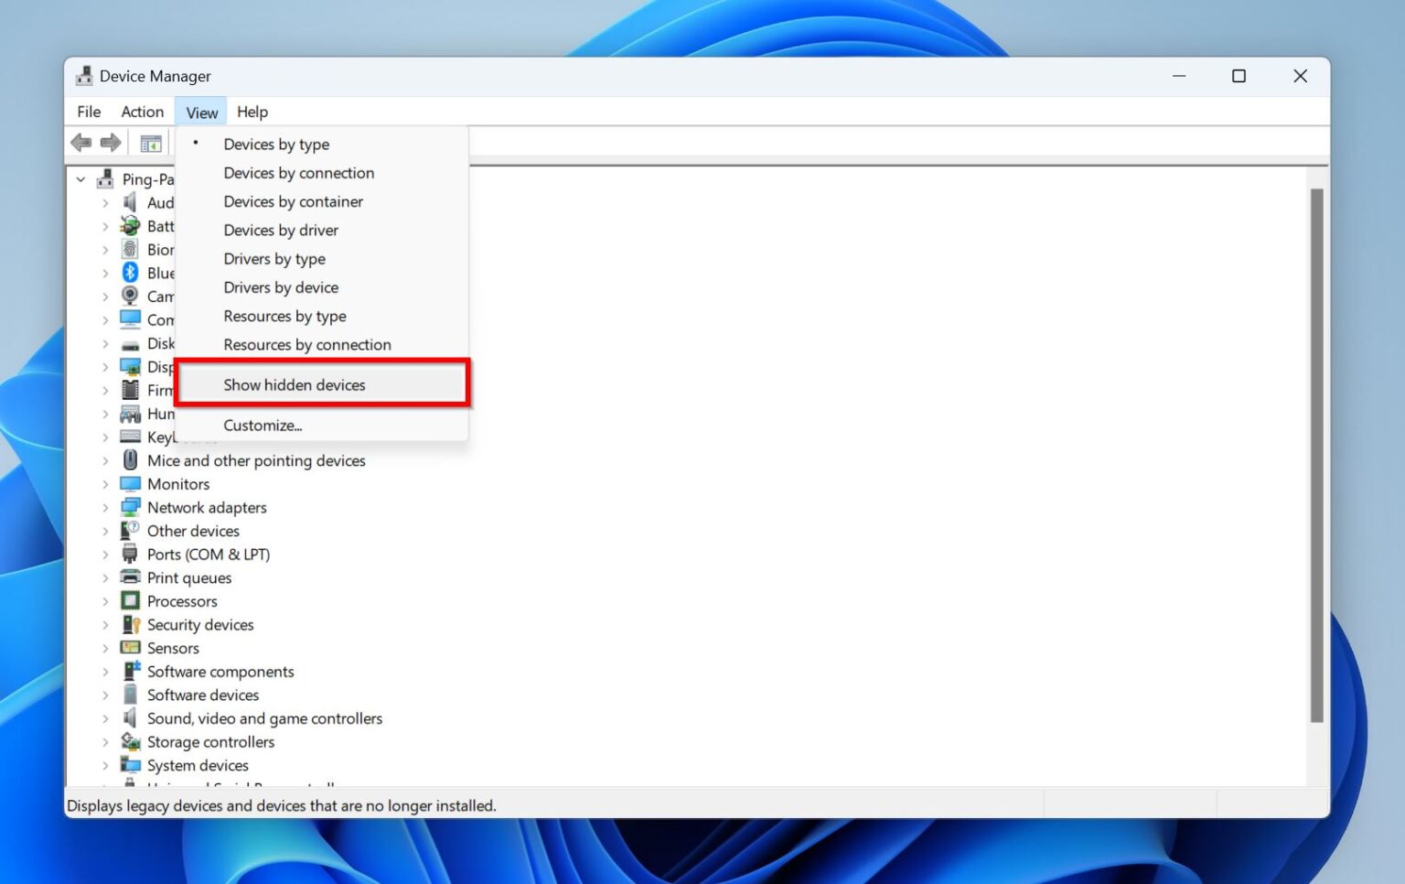Click the show/hide console tree toolbar icon

[x=151, y=144]
